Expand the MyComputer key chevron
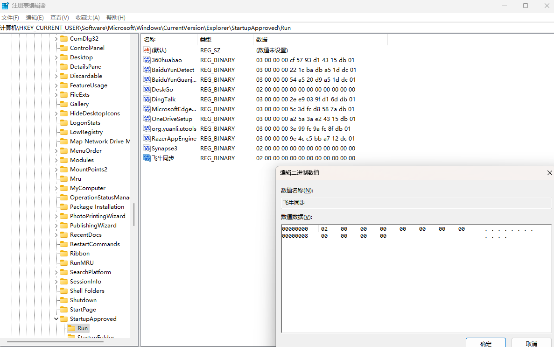 (56, 188)
